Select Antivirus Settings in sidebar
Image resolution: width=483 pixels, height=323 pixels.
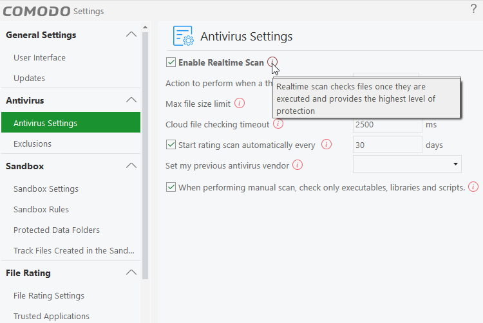[71, 122]
